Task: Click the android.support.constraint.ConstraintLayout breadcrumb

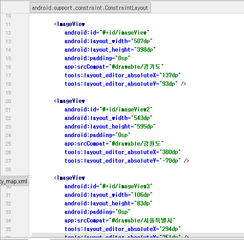Action: pyautogui.click(x=90, y=8)
